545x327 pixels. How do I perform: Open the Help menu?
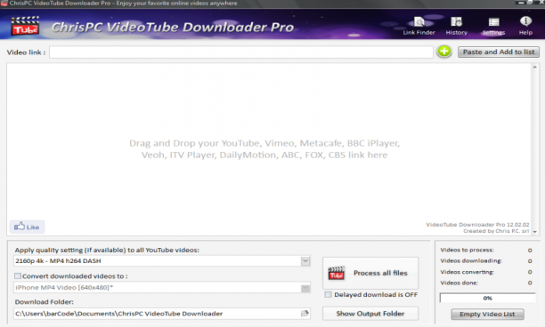click(x=525, y=26)
